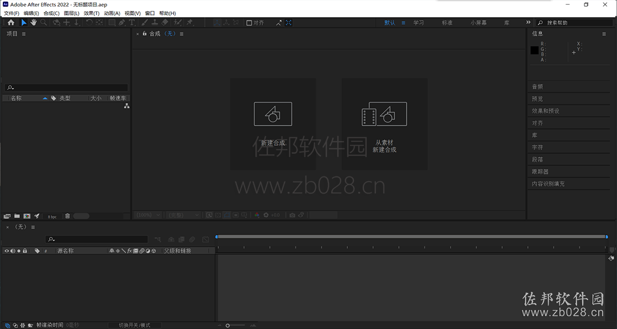The image size is (617, 329).
Task: Open the timeline (无) panel menu
Action: tap(33, 227)
